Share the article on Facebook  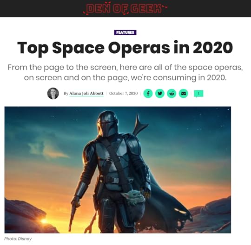148,94
